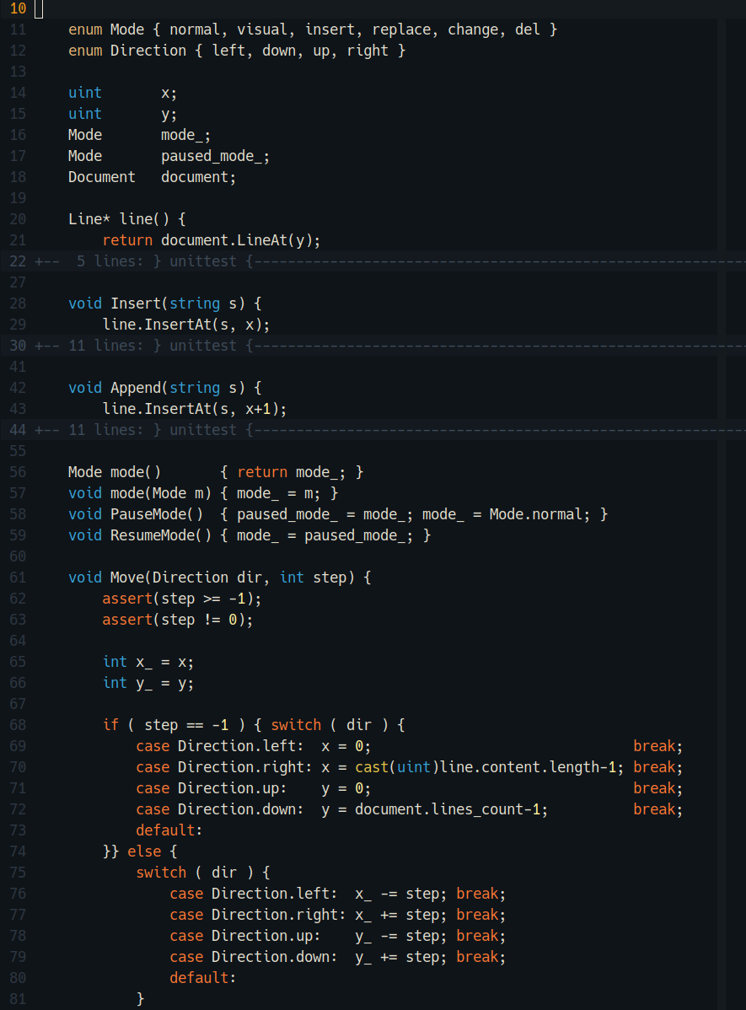Click 'default:' on line 73
Image resolution: width=746 pixels, height=1010 pixels.
[169, 831]
